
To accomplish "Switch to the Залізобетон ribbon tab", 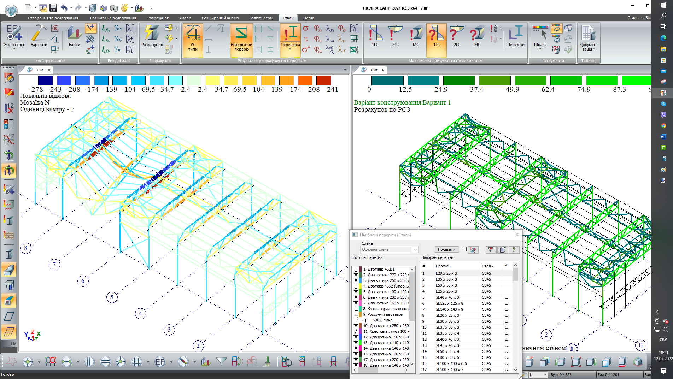I will pyautogui.click(x=261, y=18).
